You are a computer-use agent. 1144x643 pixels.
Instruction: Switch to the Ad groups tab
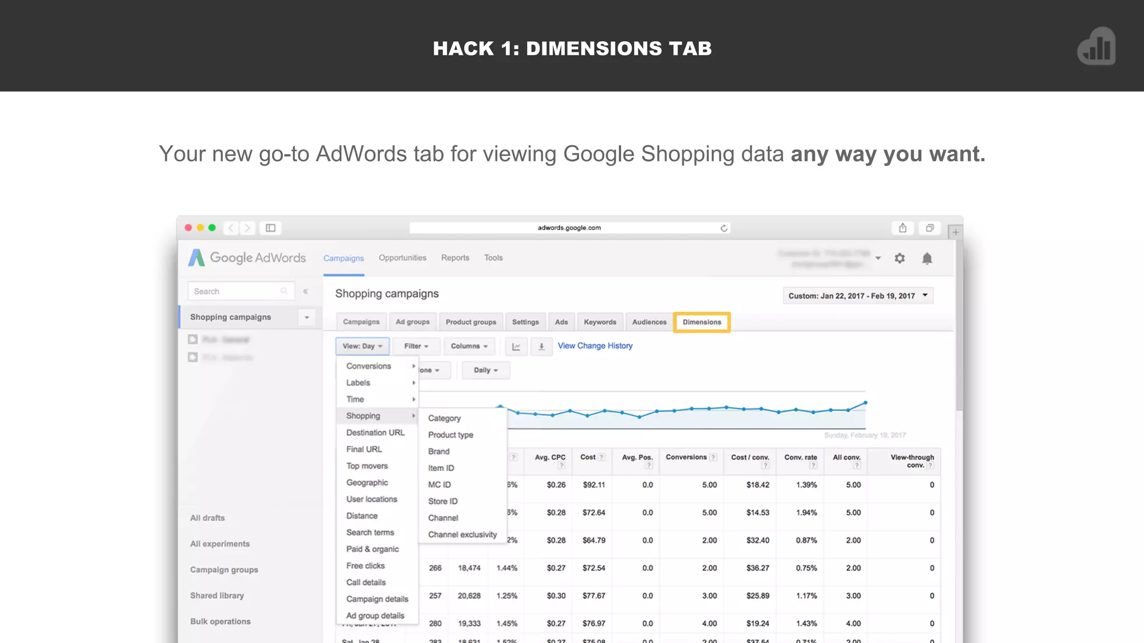click(x=412, y=322)
